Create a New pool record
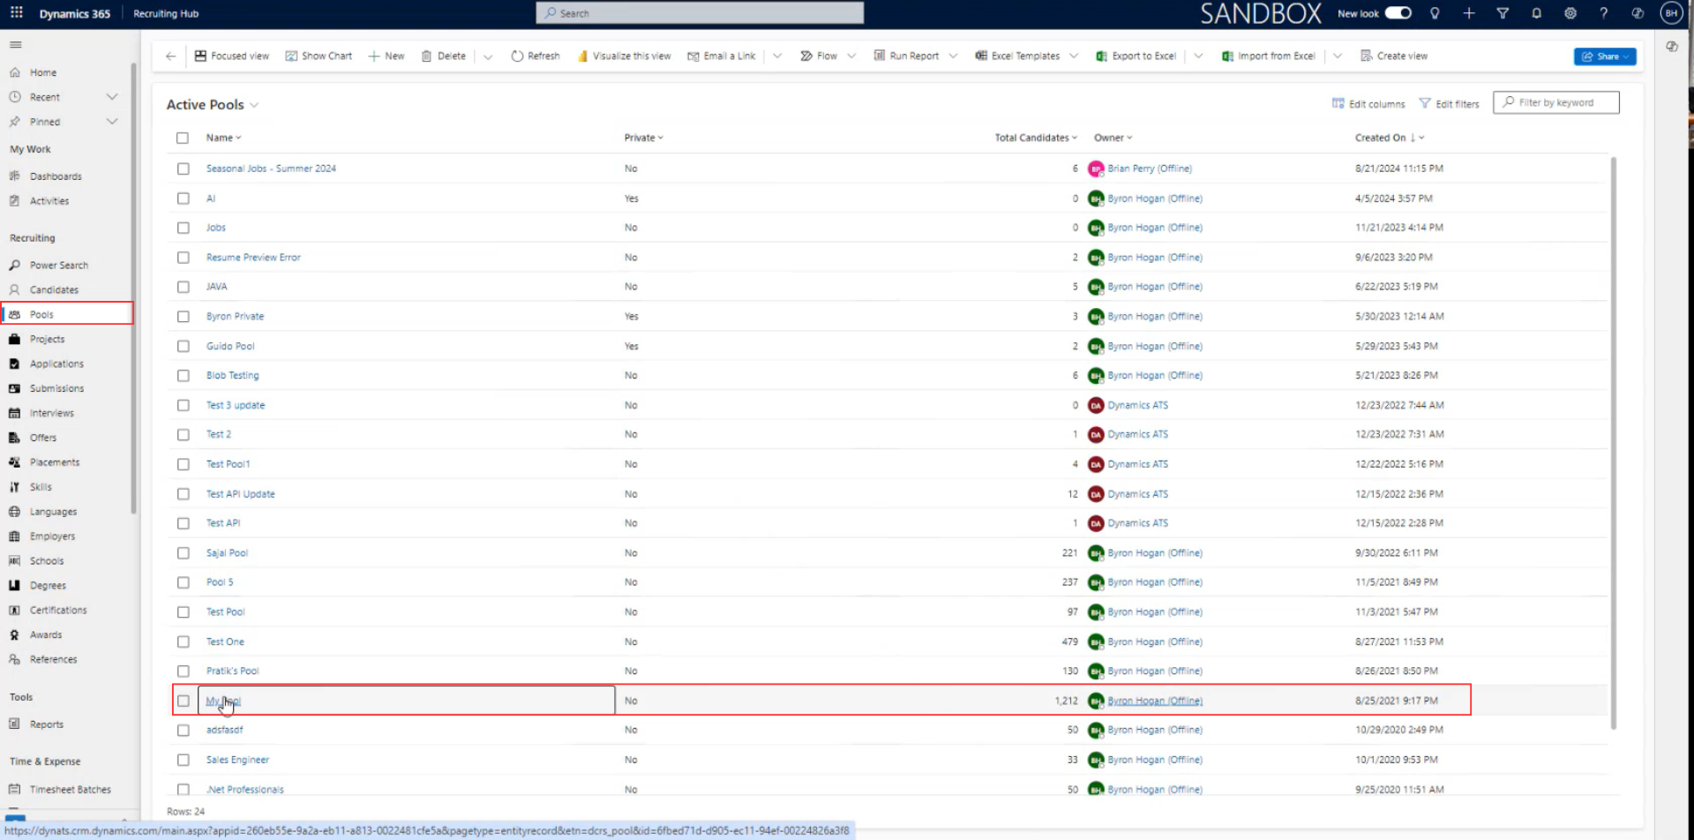The width and height of the screenshot is (1694, 840). pos(386,56)
